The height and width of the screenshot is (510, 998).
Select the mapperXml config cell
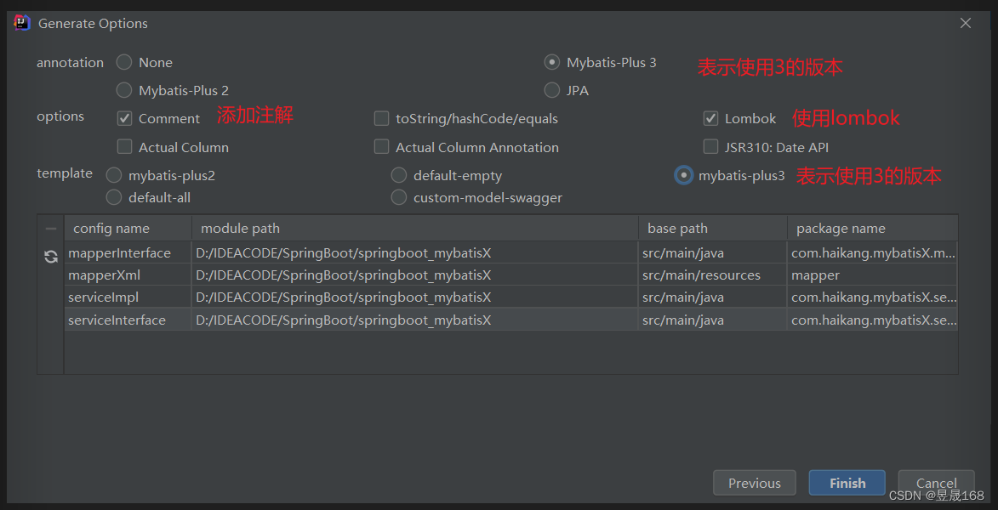(128, 275)
